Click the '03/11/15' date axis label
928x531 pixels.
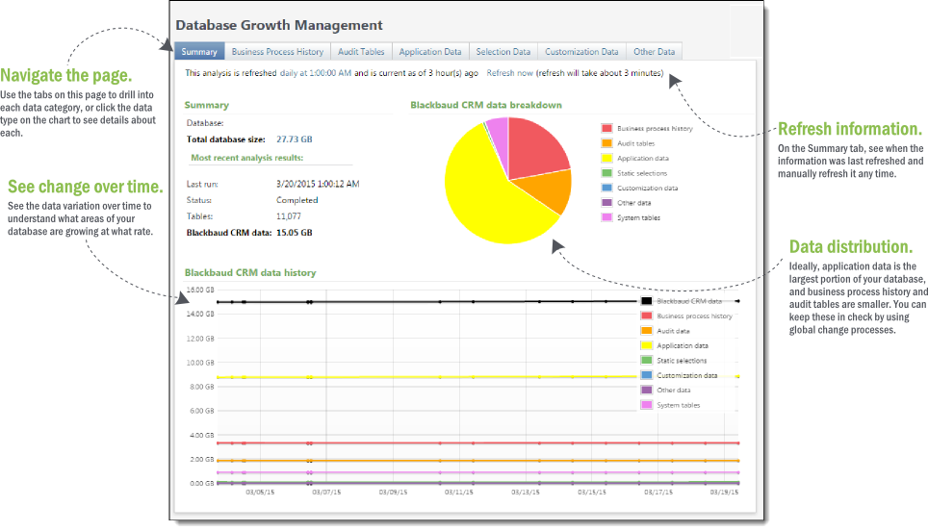(459, 492)
